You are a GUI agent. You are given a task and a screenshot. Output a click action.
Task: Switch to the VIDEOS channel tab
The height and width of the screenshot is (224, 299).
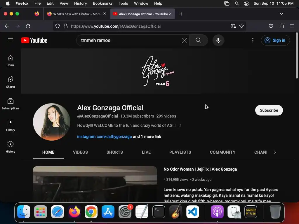click(x=80, y=152)
